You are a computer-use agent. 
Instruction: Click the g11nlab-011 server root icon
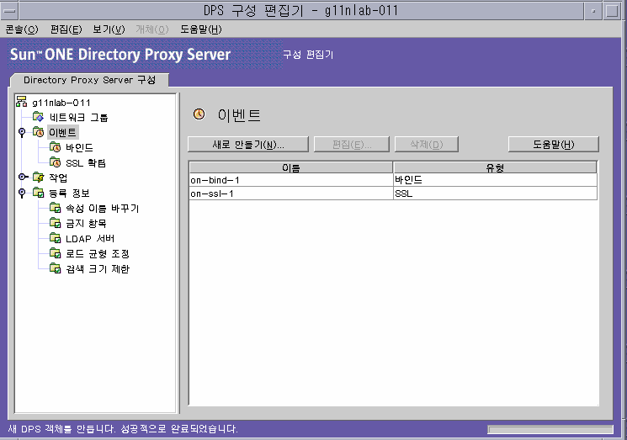(x=22, y=102)
